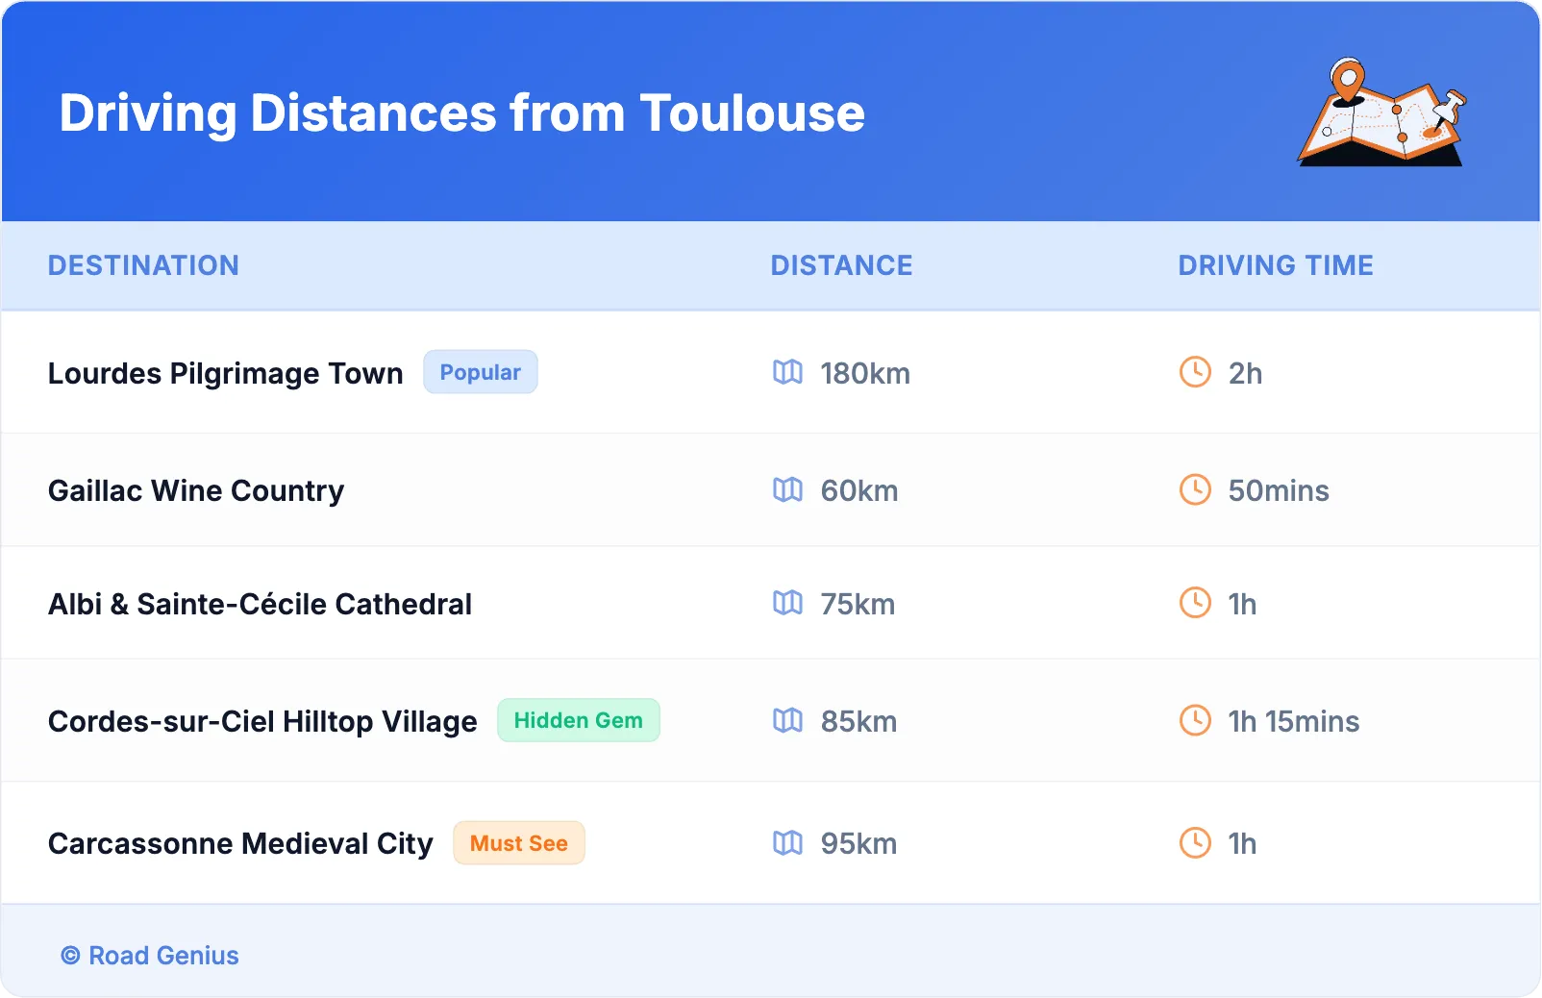Viewport: 1542px width, 998px height.
Task: Click the 1h 15mins driving time
Action: click(x=1294, y=721)
